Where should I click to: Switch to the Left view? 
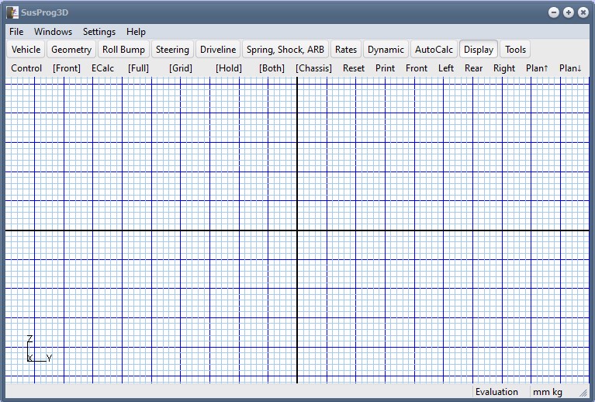click(446, 68)
